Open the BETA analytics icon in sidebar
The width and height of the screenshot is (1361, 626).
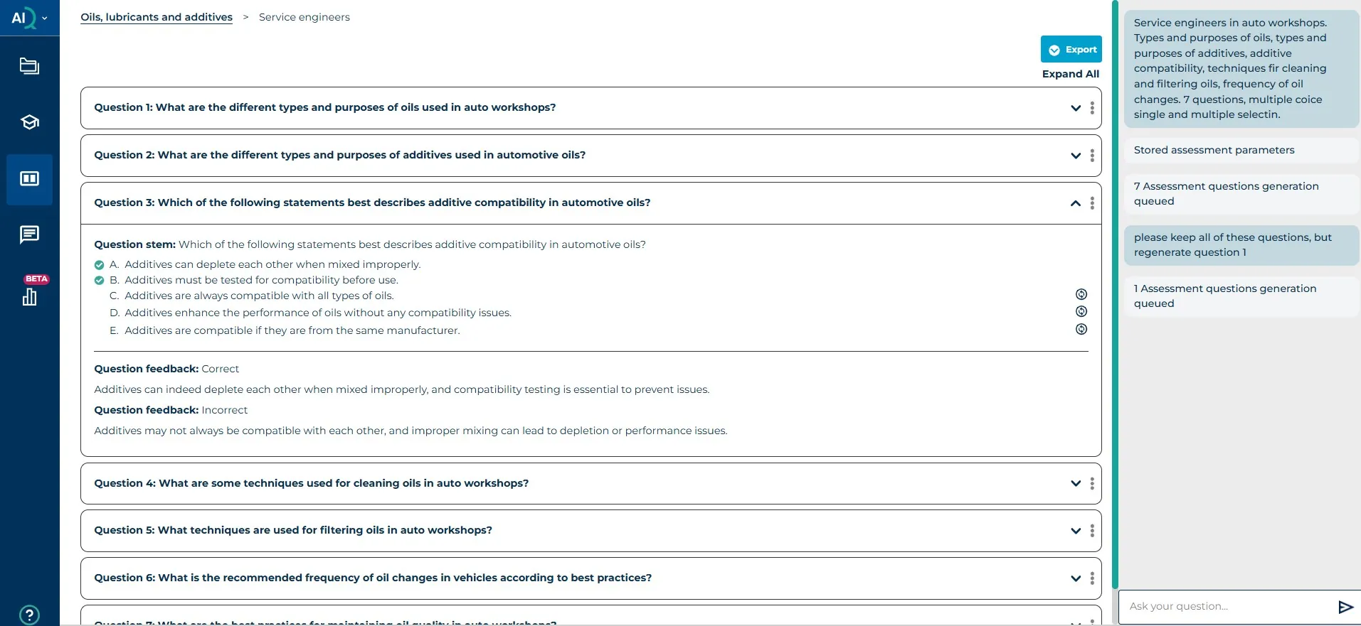(29, 297)
